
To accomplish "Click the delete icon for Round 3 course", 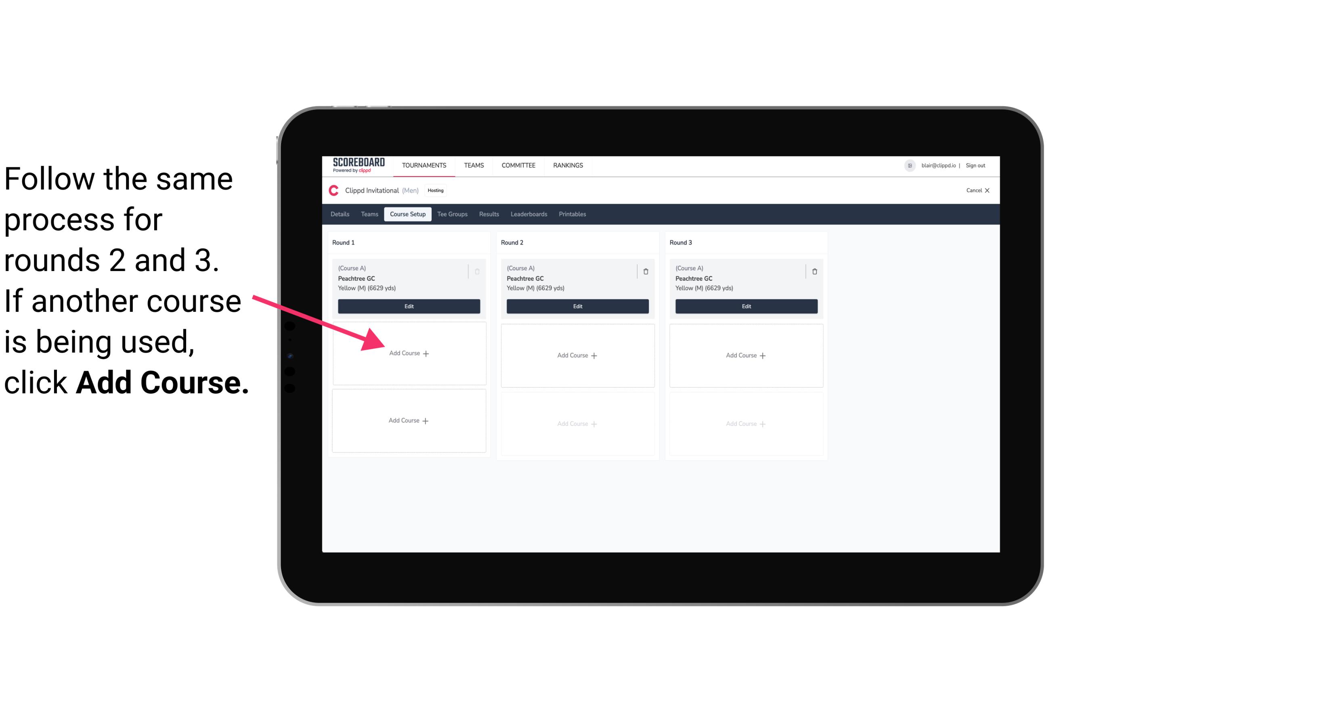I will pos(812,271).
